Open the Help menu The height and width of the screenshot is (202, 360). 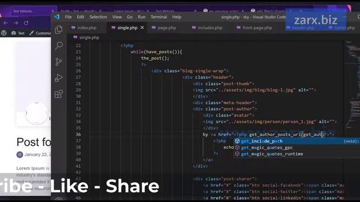click(x=177, y=17)
